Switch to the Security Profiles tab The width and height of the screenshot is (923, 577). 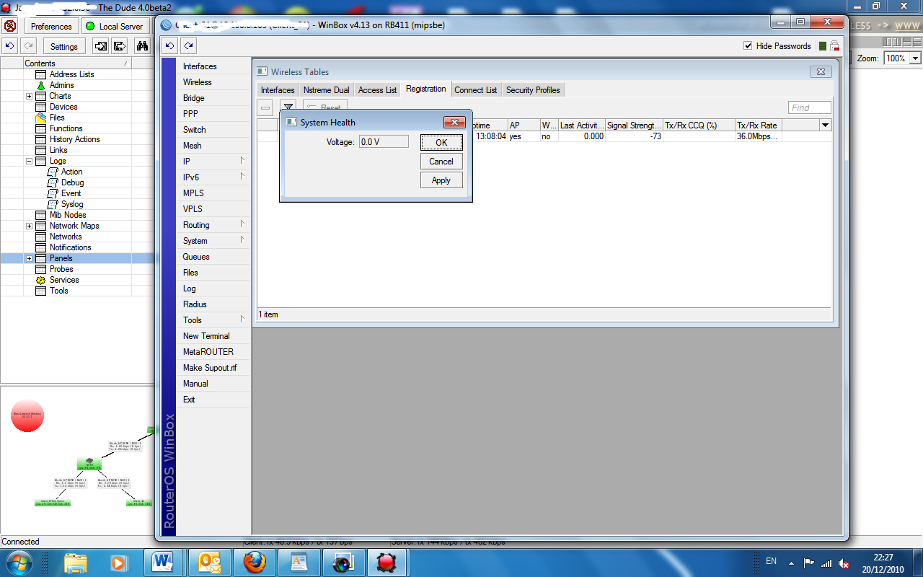(533, 90)
